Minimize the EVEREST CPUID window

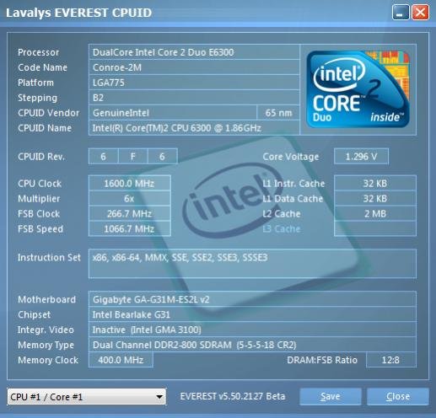coord(401,13)
